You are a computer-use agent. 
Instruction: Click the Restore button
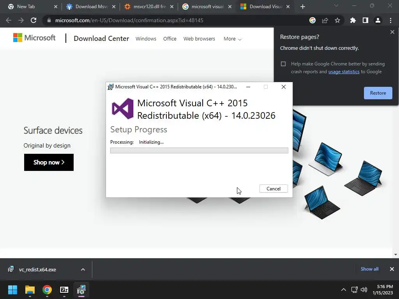(x=378, y=93)
